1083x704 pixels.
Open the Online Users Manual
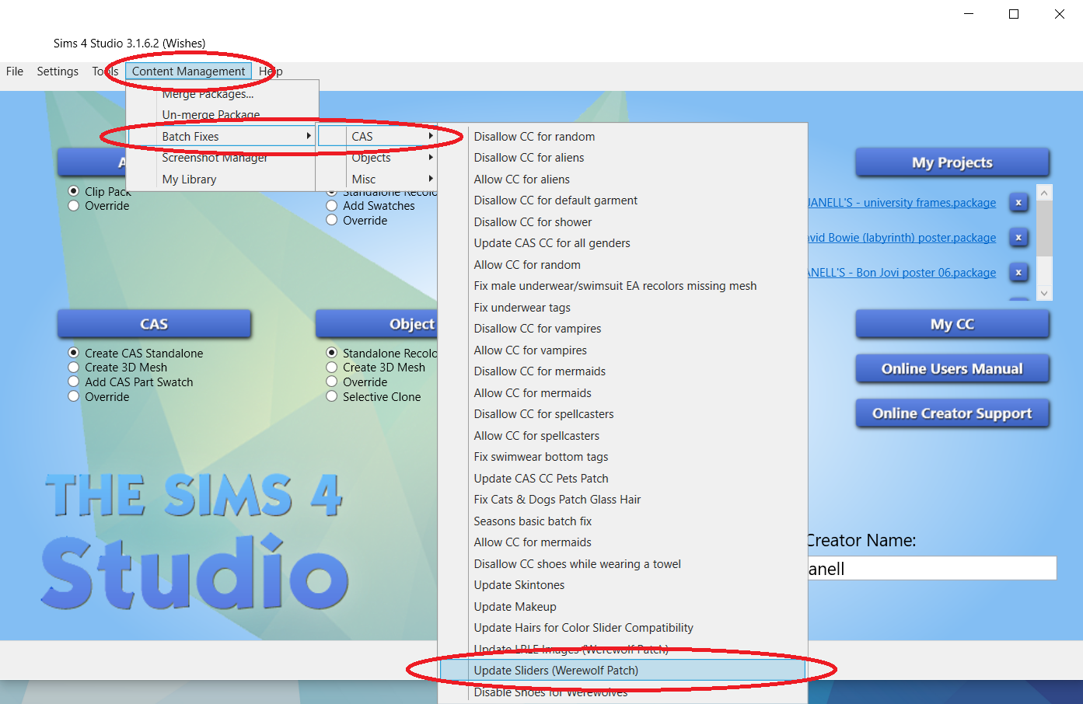coord(952,369)
